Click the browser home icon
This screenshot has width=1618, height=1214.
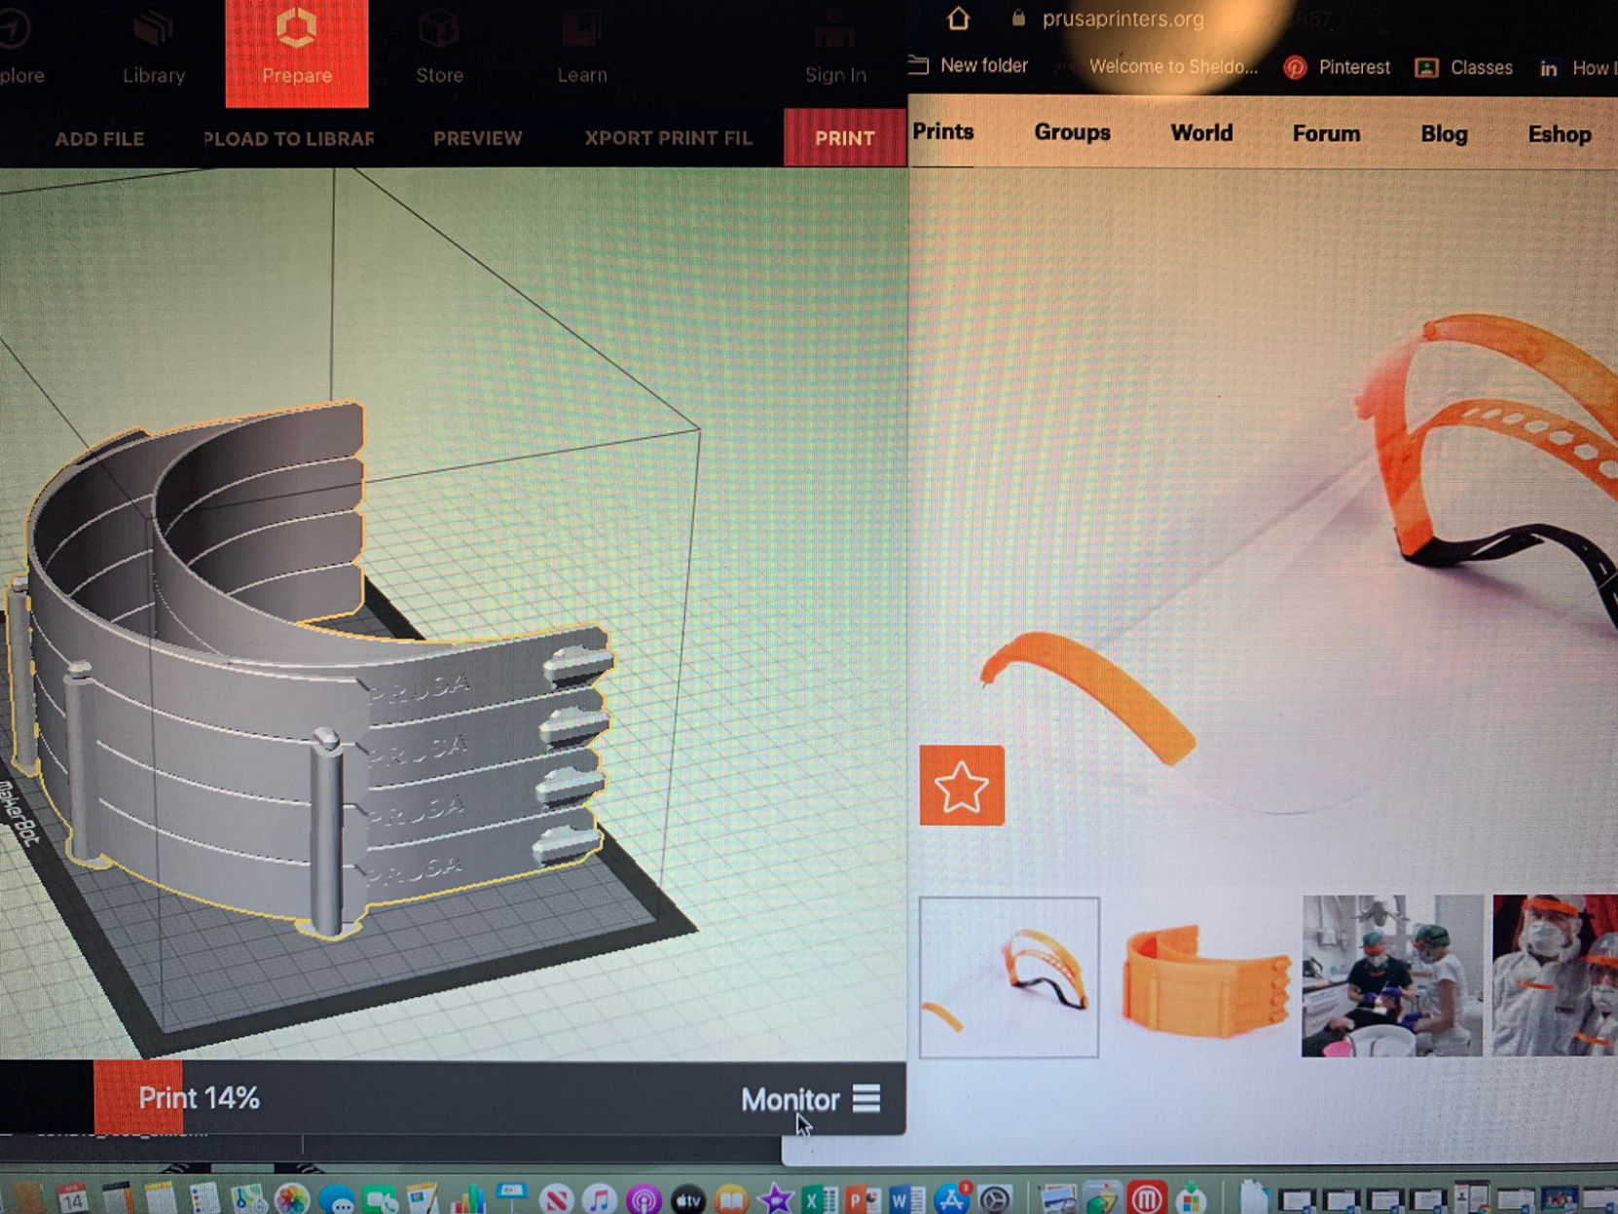click(x=958, y=18)
